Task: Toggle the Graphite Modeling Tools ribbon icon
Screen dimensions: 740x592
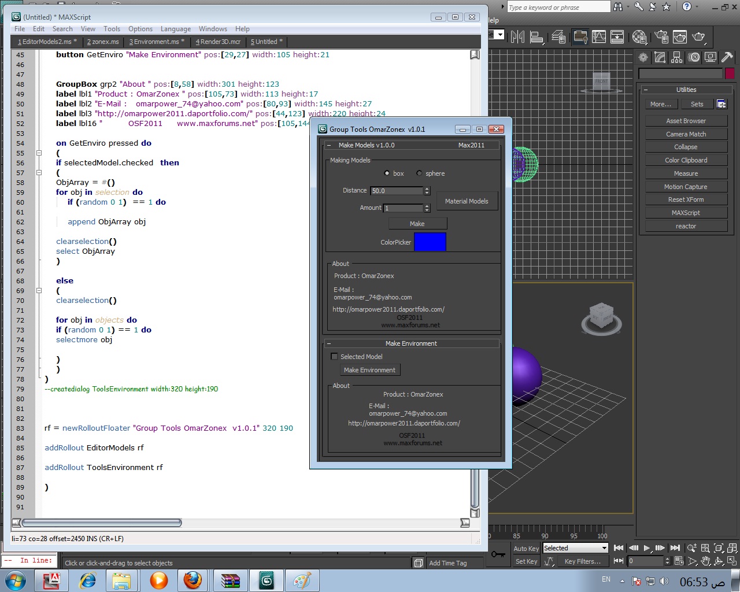Action: 580,37
